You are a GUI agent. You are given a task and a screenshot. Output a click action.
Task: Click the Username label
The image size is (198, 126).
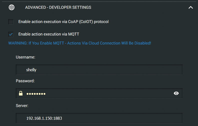(25, 57)
